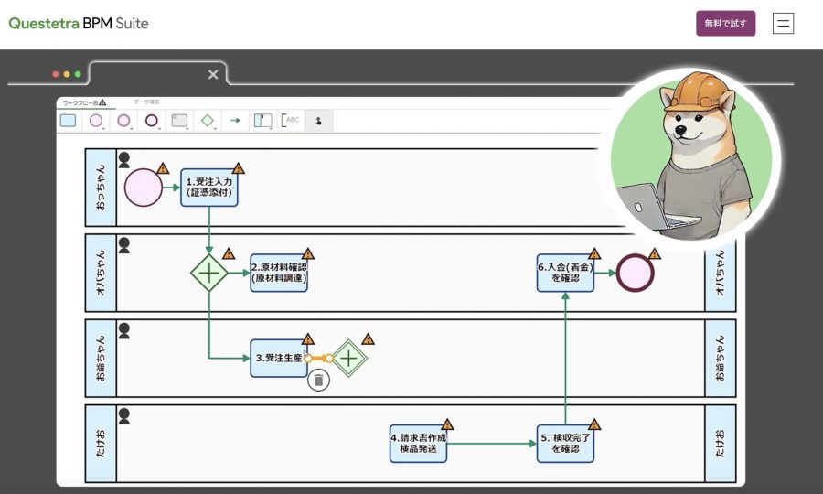823x494 pixels.
Task: Click the person icon in おっちゃん lane
Action: pyautogui.click(x=123, y=160)
